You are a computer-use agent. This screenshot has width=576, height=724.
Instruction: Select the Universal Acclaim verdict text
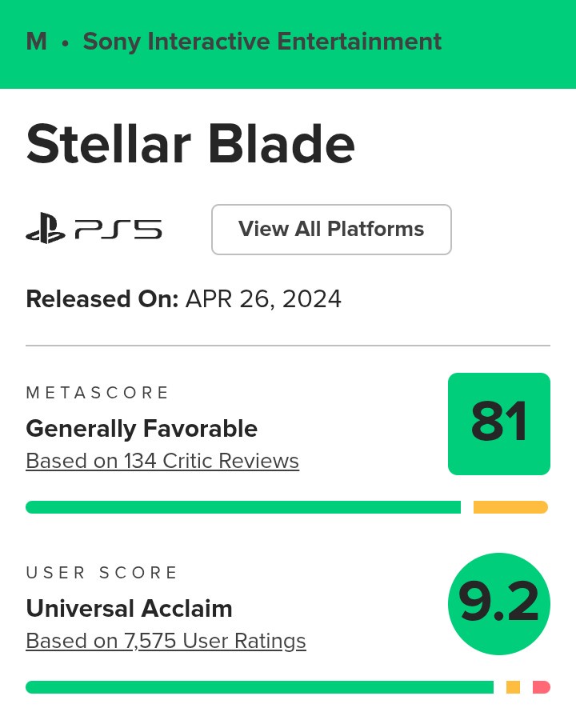(x=129, y=609)
